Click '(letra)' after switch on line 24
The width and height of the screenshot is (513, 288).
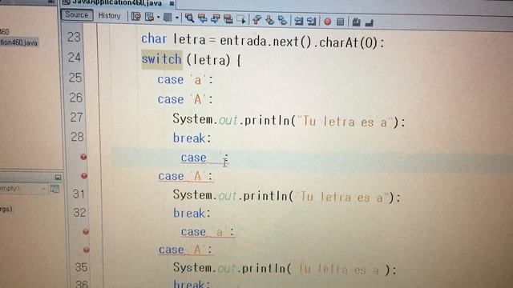208,60
